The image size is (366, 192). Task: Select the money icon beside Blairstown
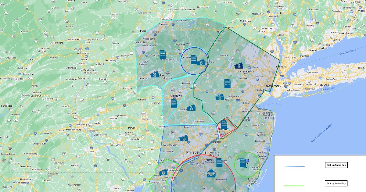coord(201,62)
